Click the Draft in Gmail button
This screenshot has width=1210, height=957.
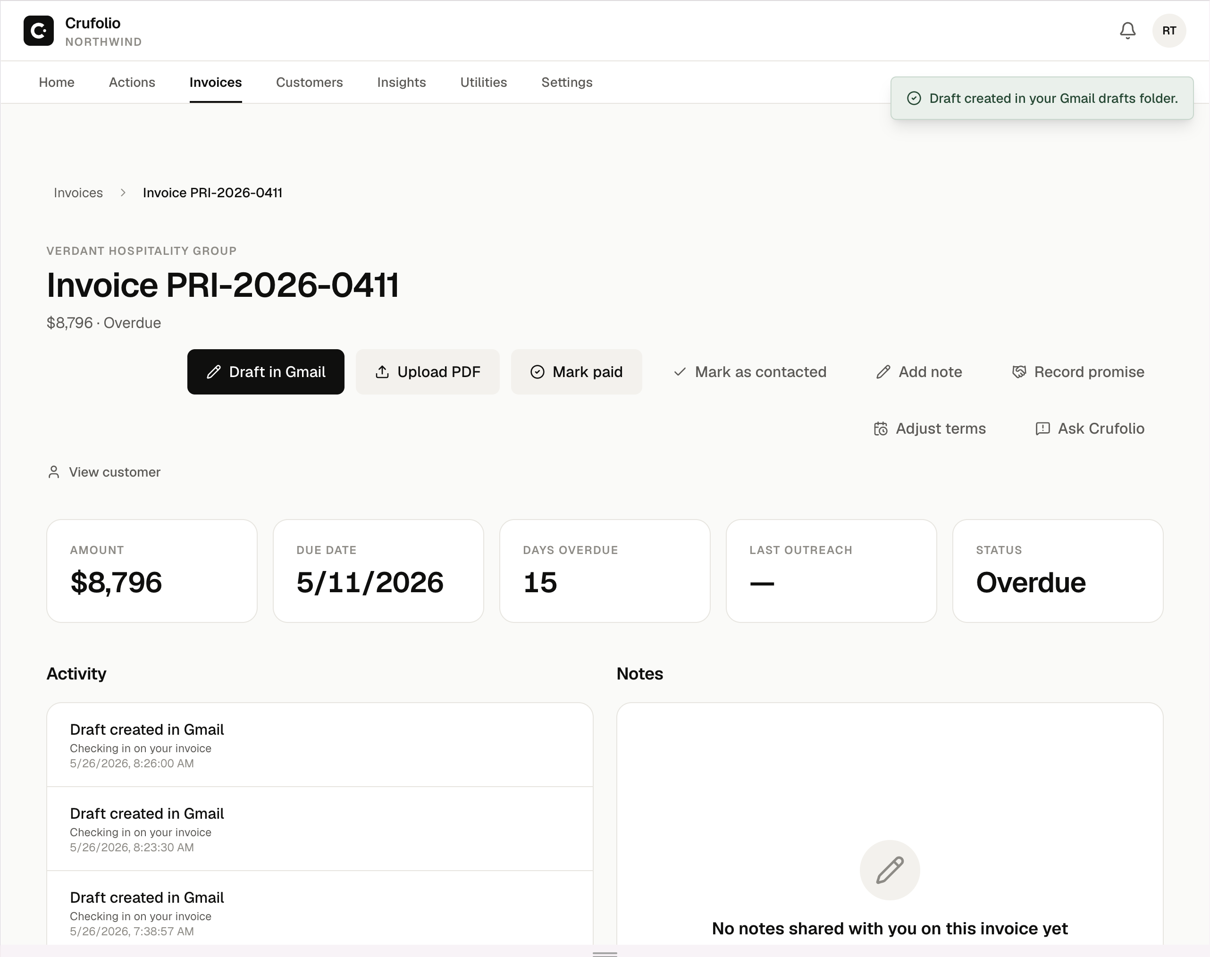266,372
